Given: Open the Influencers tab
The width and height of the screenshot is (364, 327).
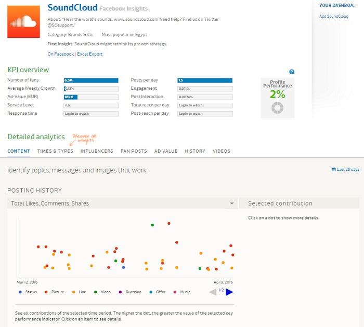Looking at the screenshot, I should point(97,151).
